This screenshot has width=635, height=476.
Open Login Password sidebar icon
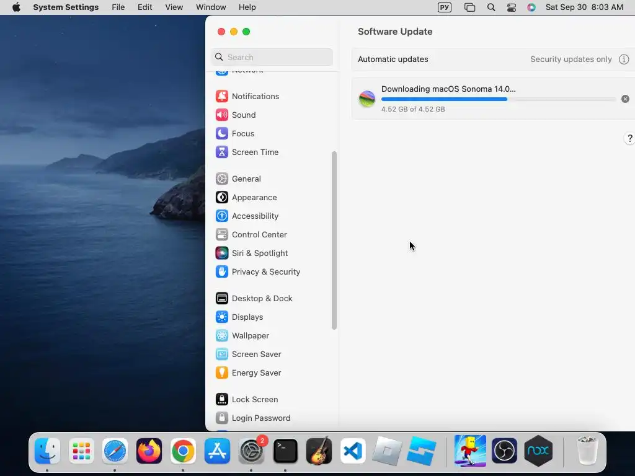tap(221, 418)
